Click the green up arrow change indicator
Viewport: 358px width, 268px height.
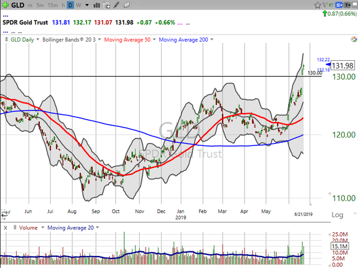tap(325, 14)
